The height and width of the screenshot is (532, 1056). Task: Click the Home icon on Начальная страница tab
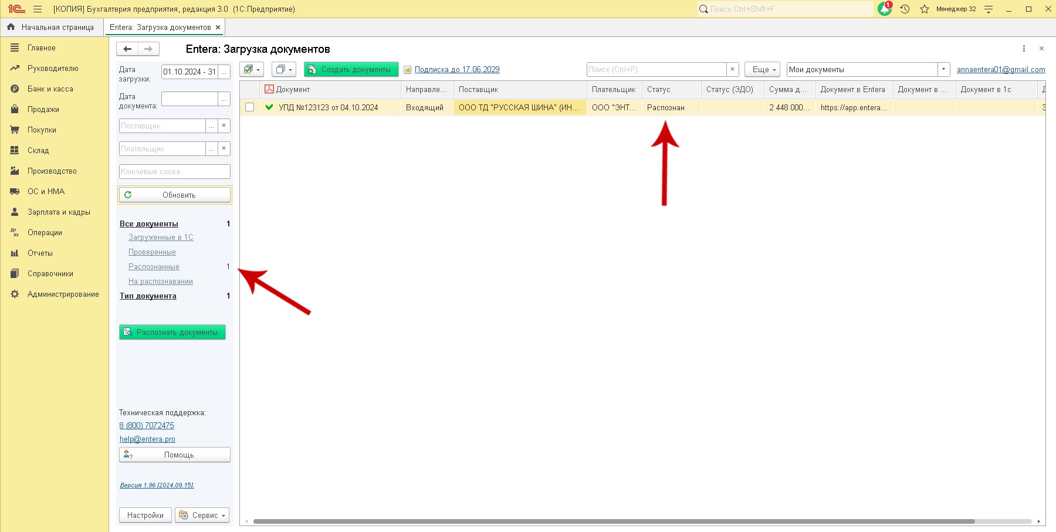(x=11, y=27)
